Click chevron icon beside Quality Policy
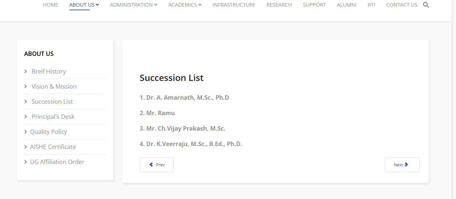This screenshot has width=456, height=199. 26,132
